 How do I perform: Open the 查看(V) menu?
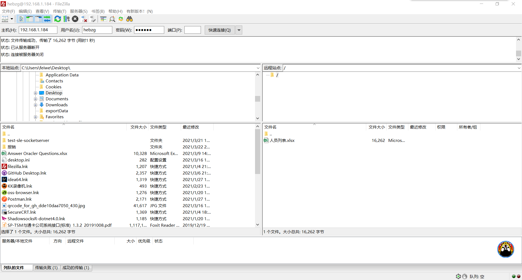pyautogui.click(x=42, y=11)
